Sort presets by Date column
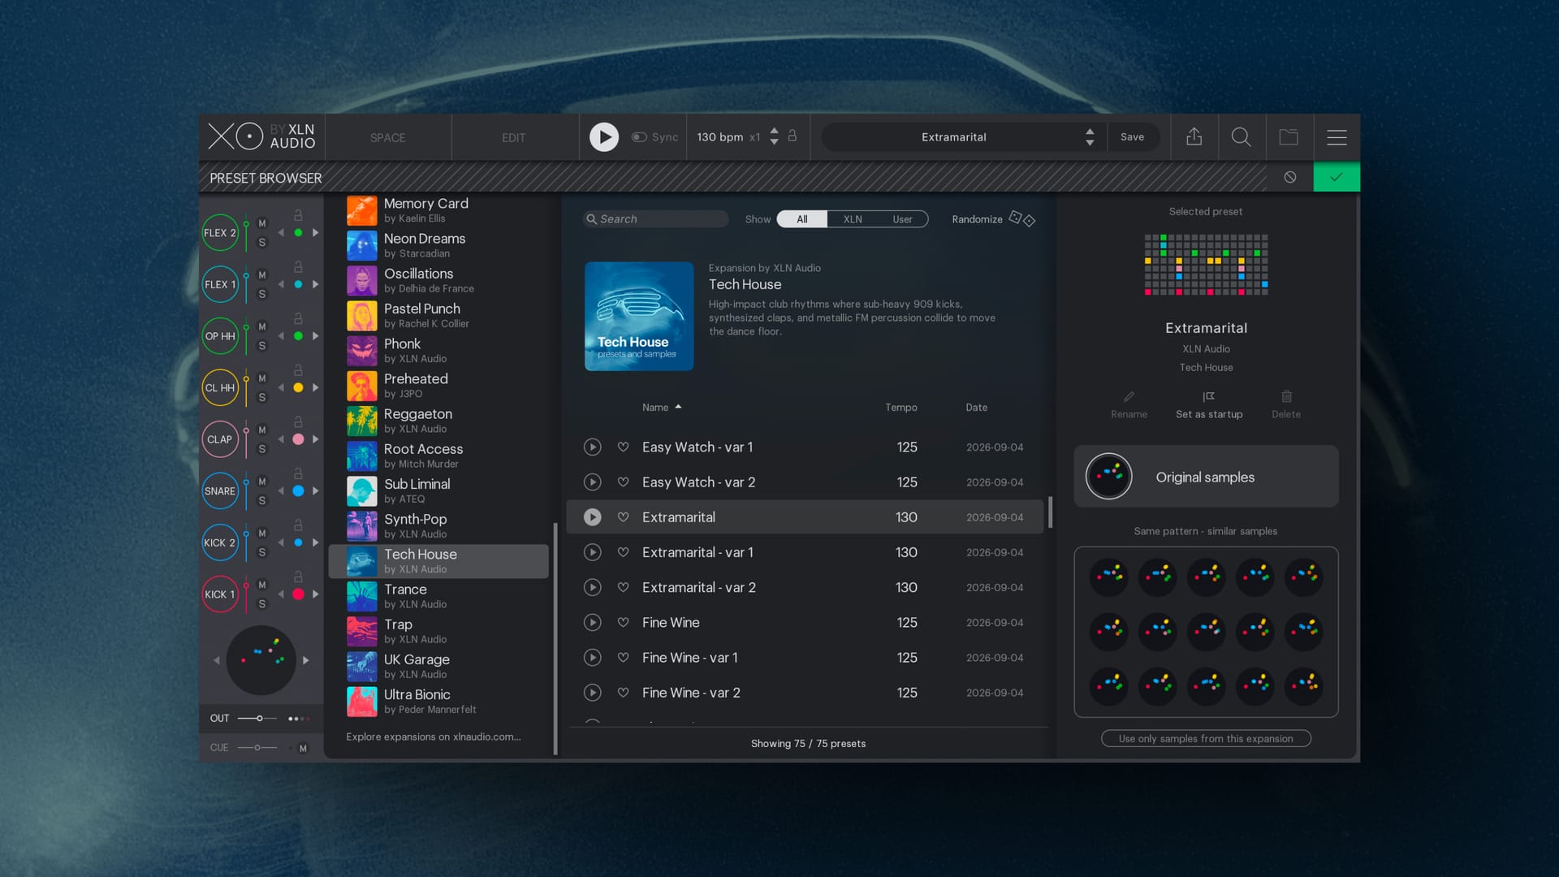Viewport: 1559px width, 877px height. 976,407
